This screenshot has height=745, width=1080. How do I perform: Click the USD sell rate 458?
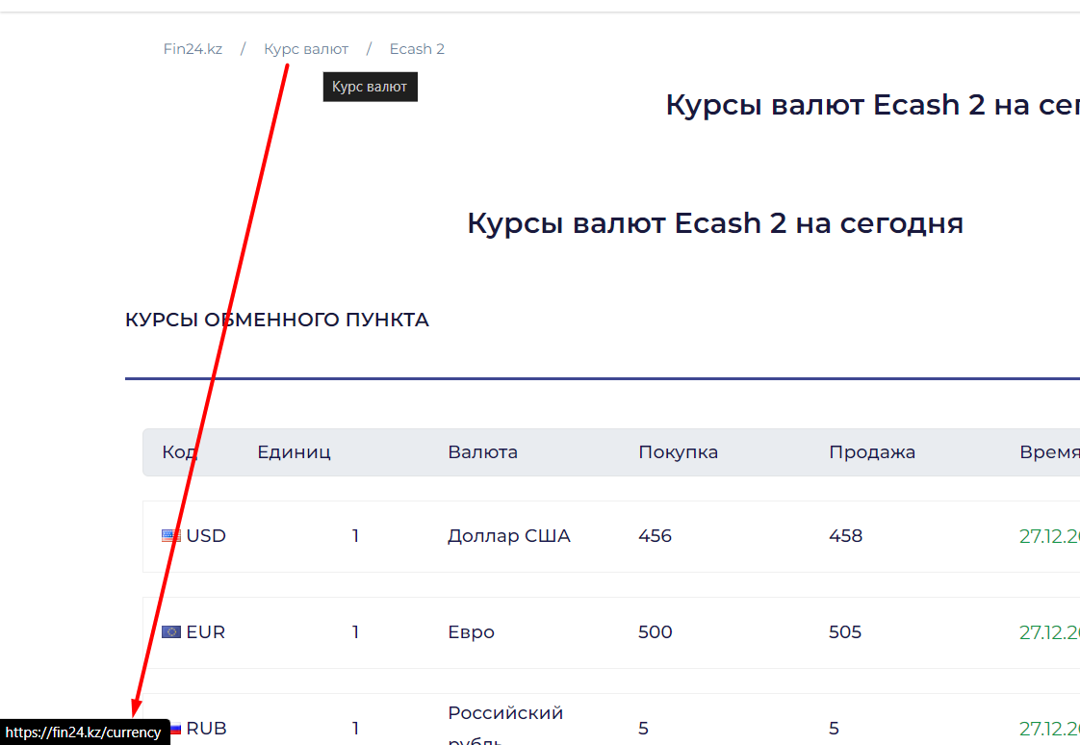(x=846, y=536)
